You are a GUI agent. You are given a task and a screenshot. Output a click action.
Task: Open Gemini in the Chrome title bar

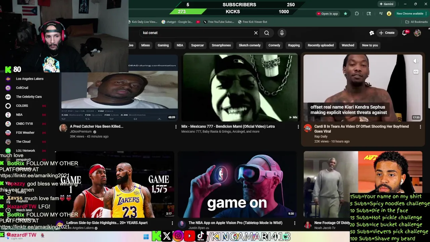(386, 4)
